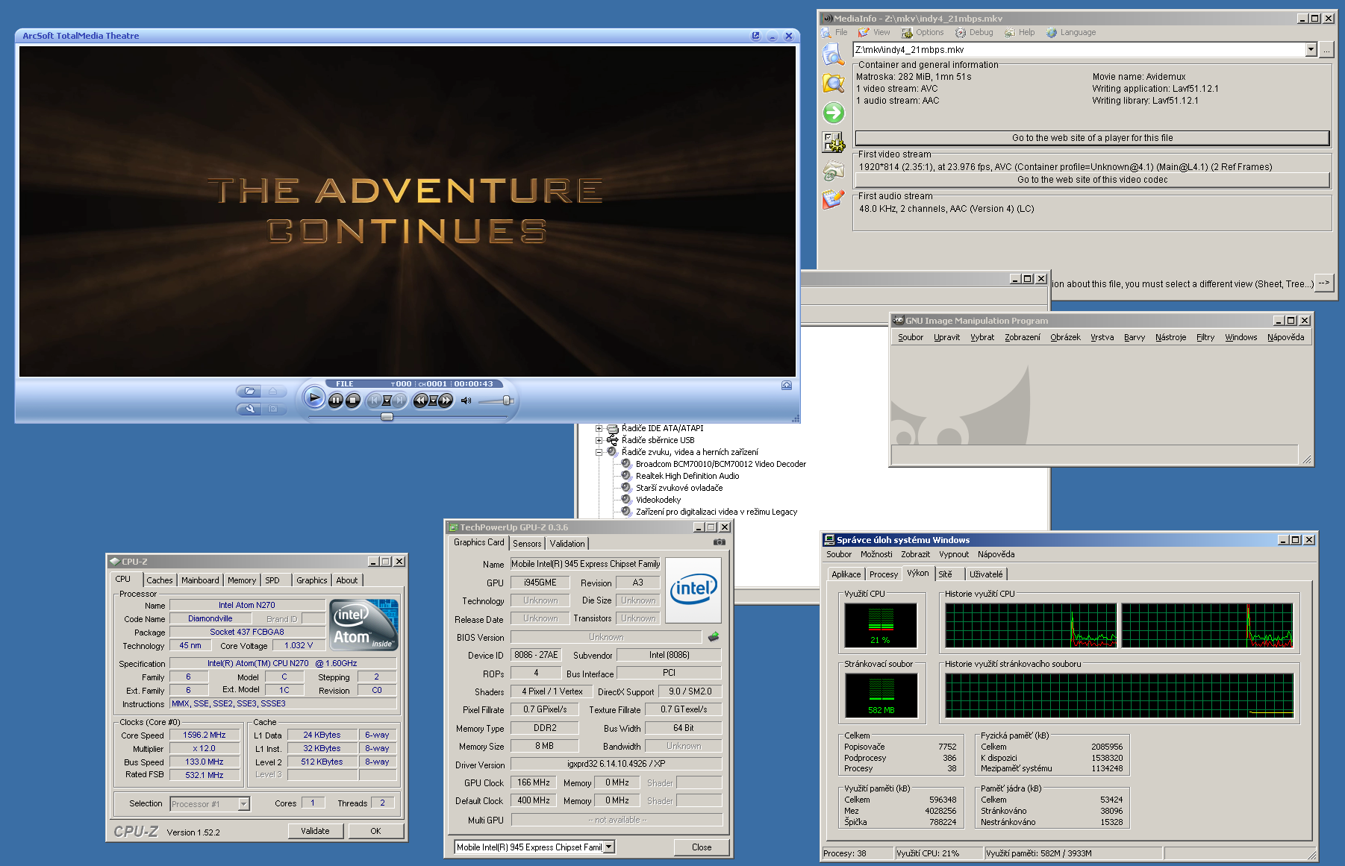Open the MediaInfo preferences sidebar icon
1345x866 pixels.
833,142
